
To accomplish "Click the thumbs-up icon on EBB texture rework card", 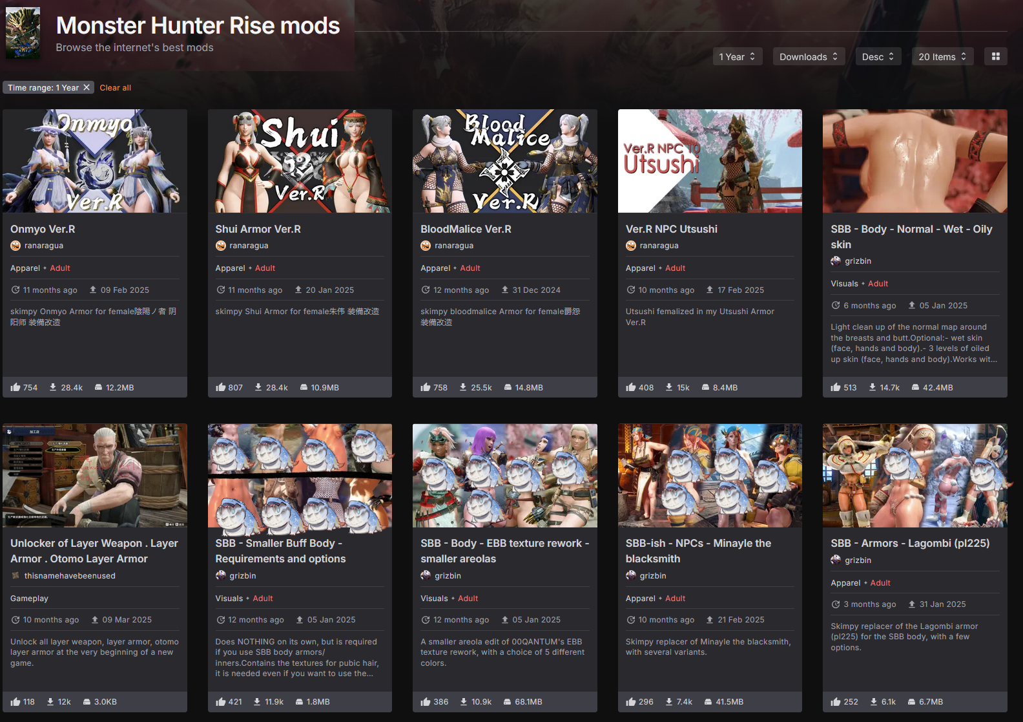I will [x=426, y=701].
